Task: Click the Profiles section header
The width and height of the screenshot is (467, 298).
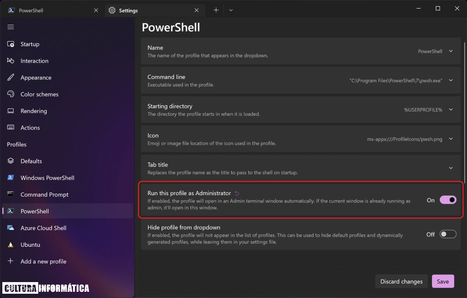Action: [17, 144]
